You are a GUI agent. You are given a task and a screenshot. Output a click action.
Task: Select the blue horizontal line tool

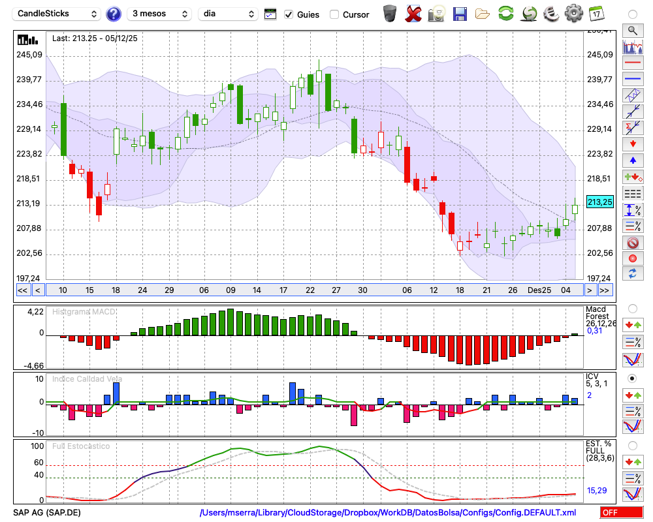pyautogui.click(x=632, y=79)
